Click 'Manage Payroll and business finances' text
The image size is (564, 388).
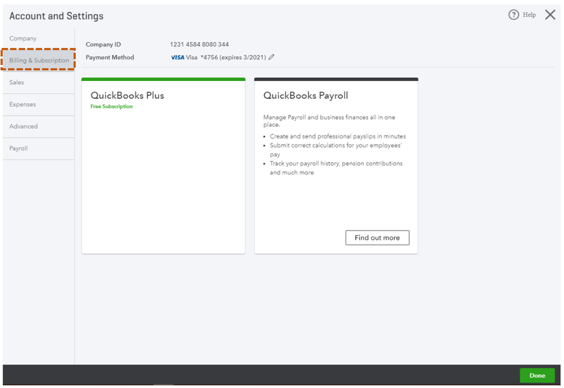[x=329, y=121]
